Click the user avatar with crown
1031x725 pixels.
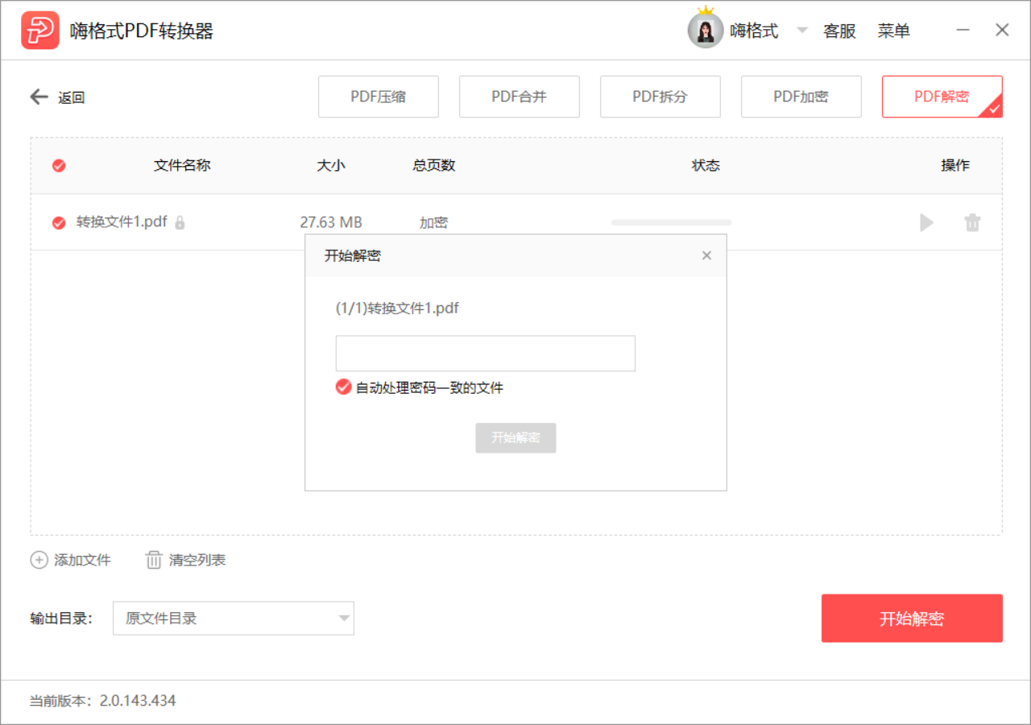click(706, 30)
